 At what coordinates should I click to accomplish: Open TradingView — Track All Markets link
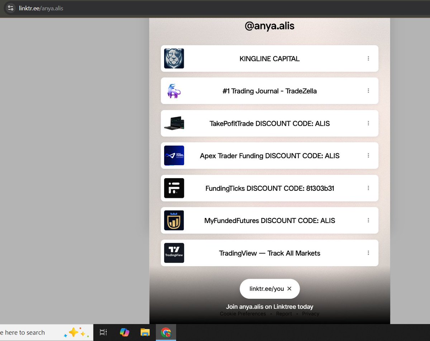pyautogui.click(x=269, y=253)
